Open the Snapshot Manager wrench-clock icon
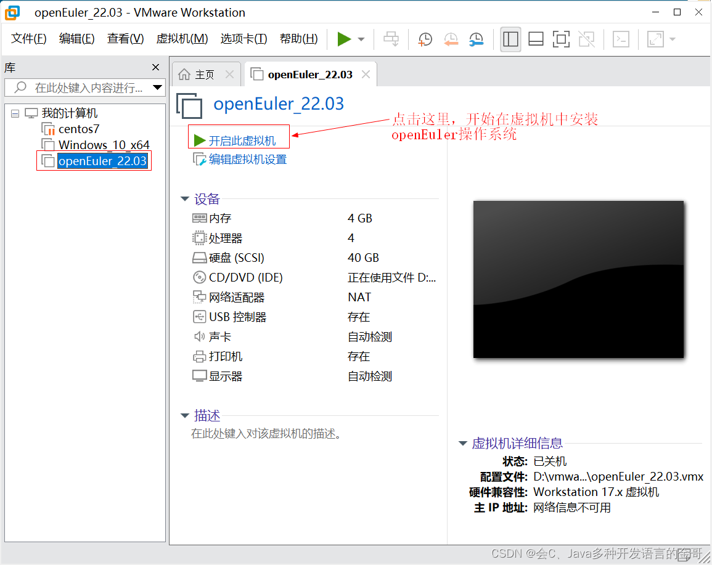712x565 pixels. point(476,38)
